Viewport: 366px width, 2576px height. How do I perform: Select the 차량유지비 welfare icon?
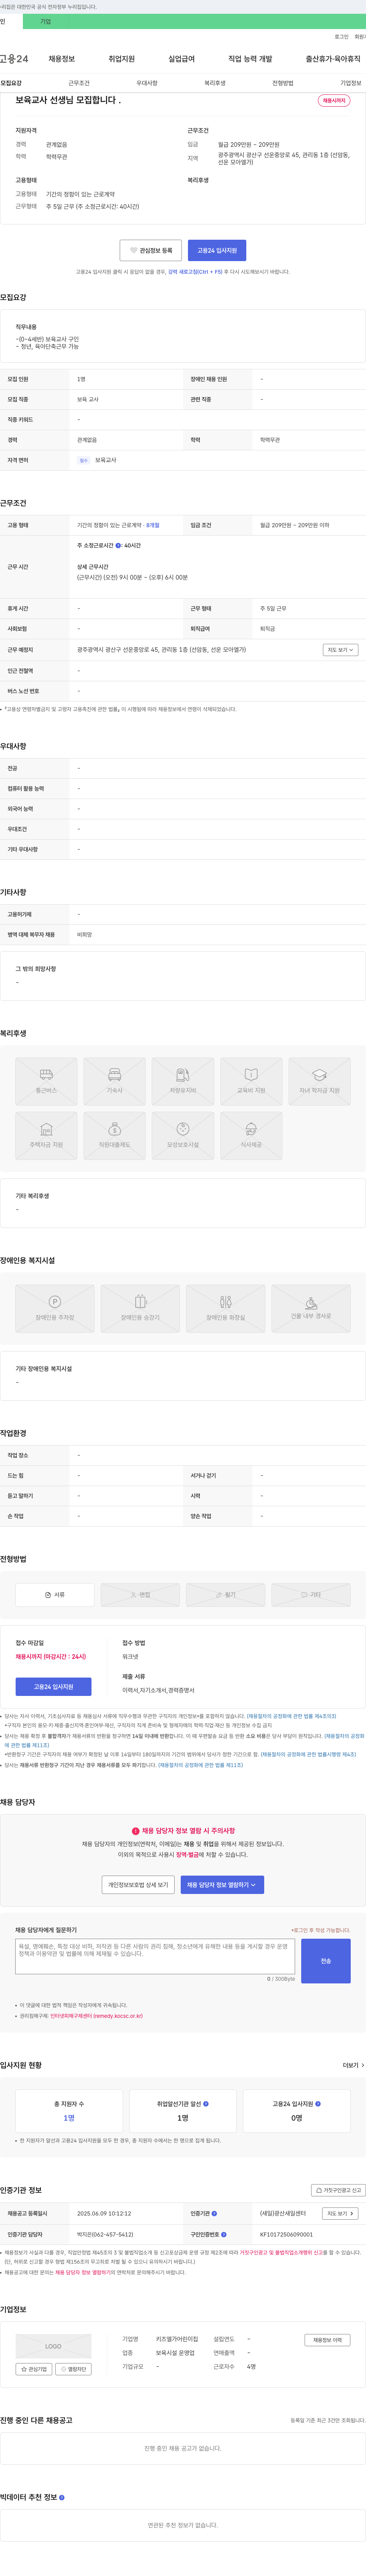click(183, 1081)
